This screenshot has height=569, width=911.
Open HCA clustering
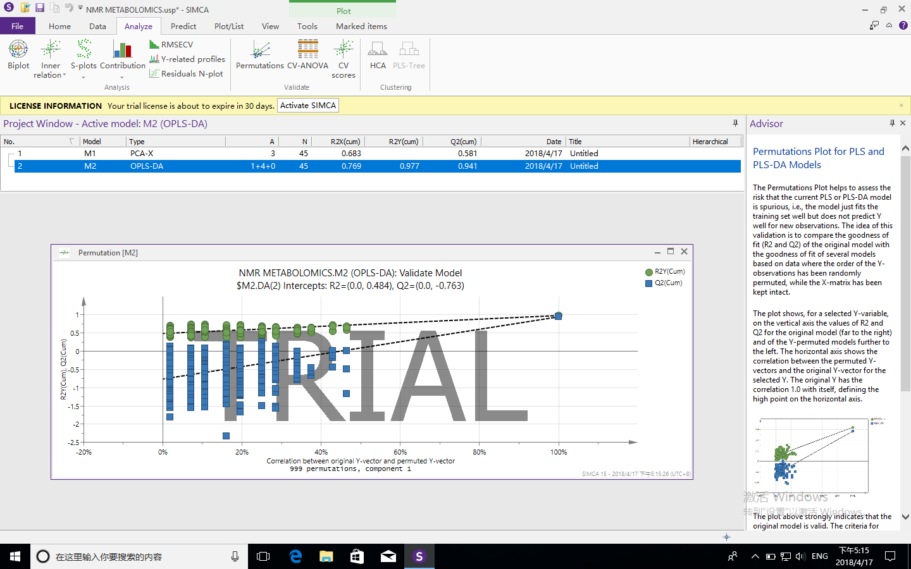(x=378, y=55)
